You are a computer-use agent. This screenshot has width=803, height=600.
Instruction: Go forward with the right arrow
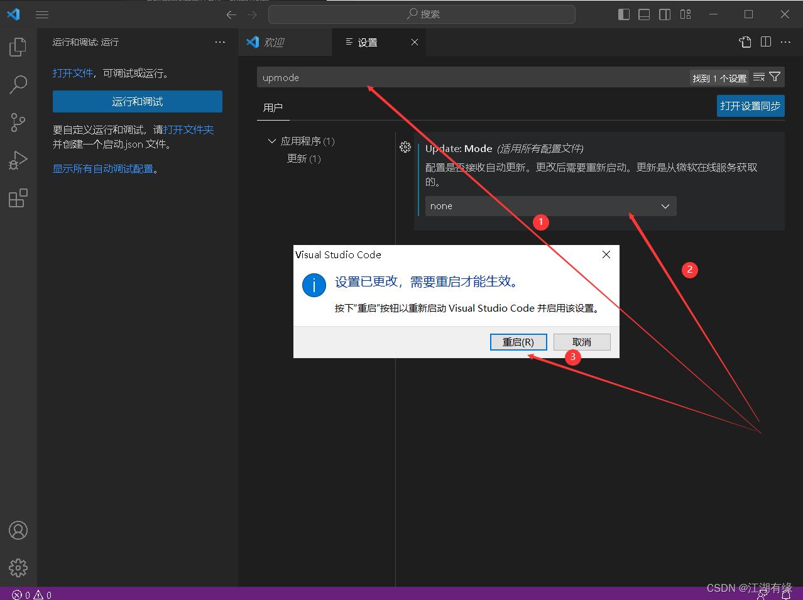pyautogui.click(x=253, y=14)
